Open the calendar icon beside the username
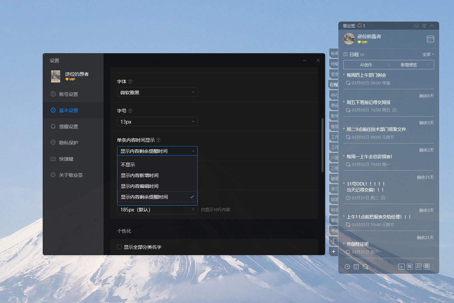Viewport: 454px width, 303px height. 431,39
